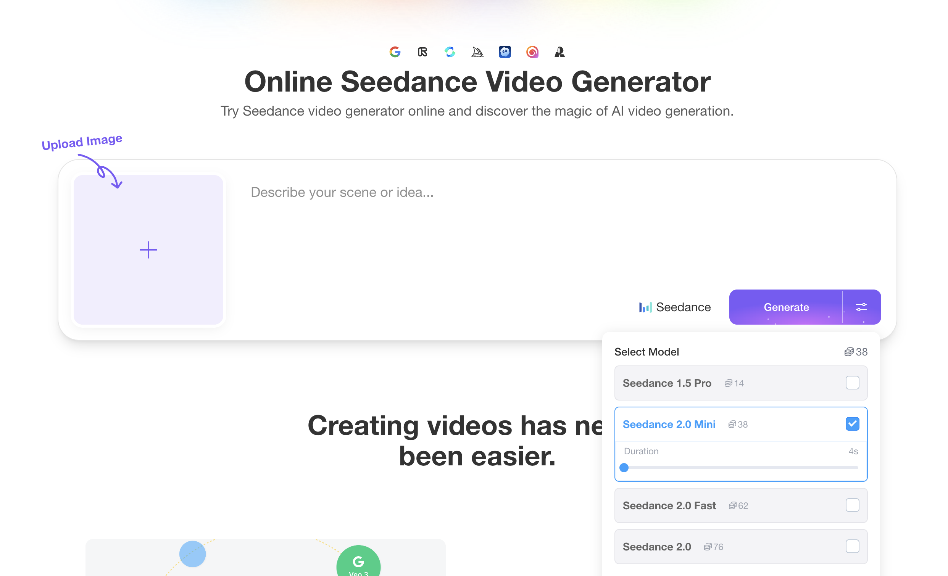The image size is (948, 576).
Task: Uncheck the Seedance 2.0 Mini checkbox
Action: pos(852,424)
